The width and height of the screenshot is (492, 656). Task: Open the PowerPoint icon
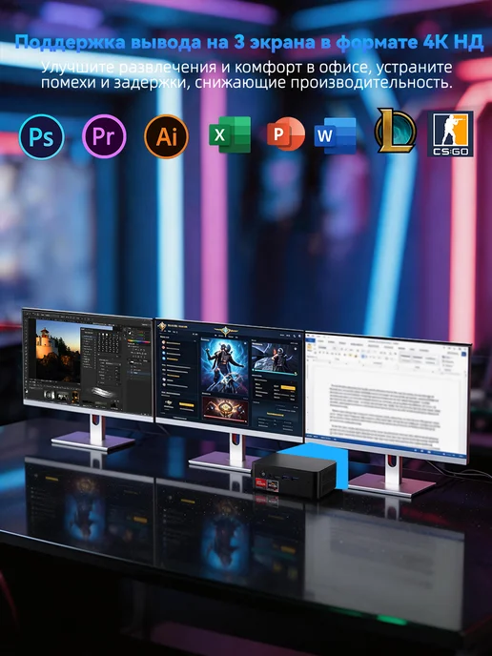[286, 134]
